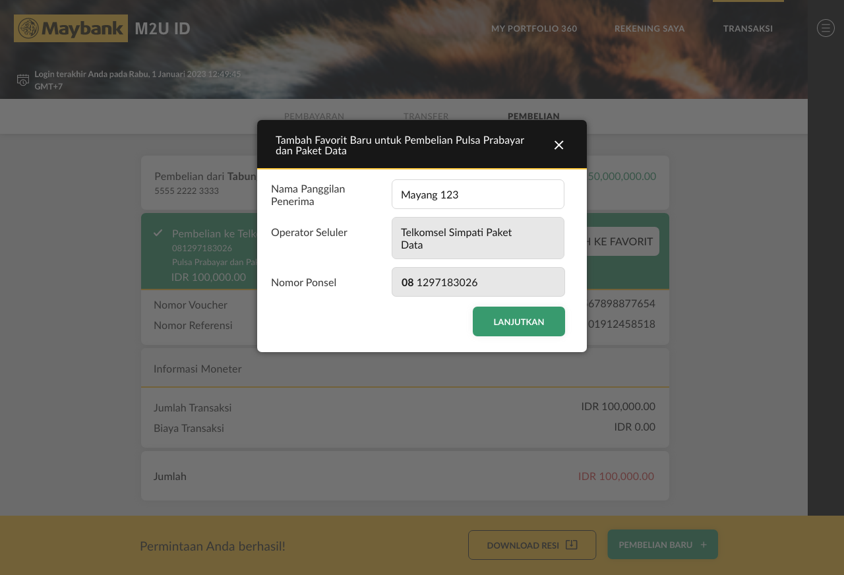Edit the Nama Panggilan Penerima field
This screenshot has height=575, width=844.
[477, 194]
